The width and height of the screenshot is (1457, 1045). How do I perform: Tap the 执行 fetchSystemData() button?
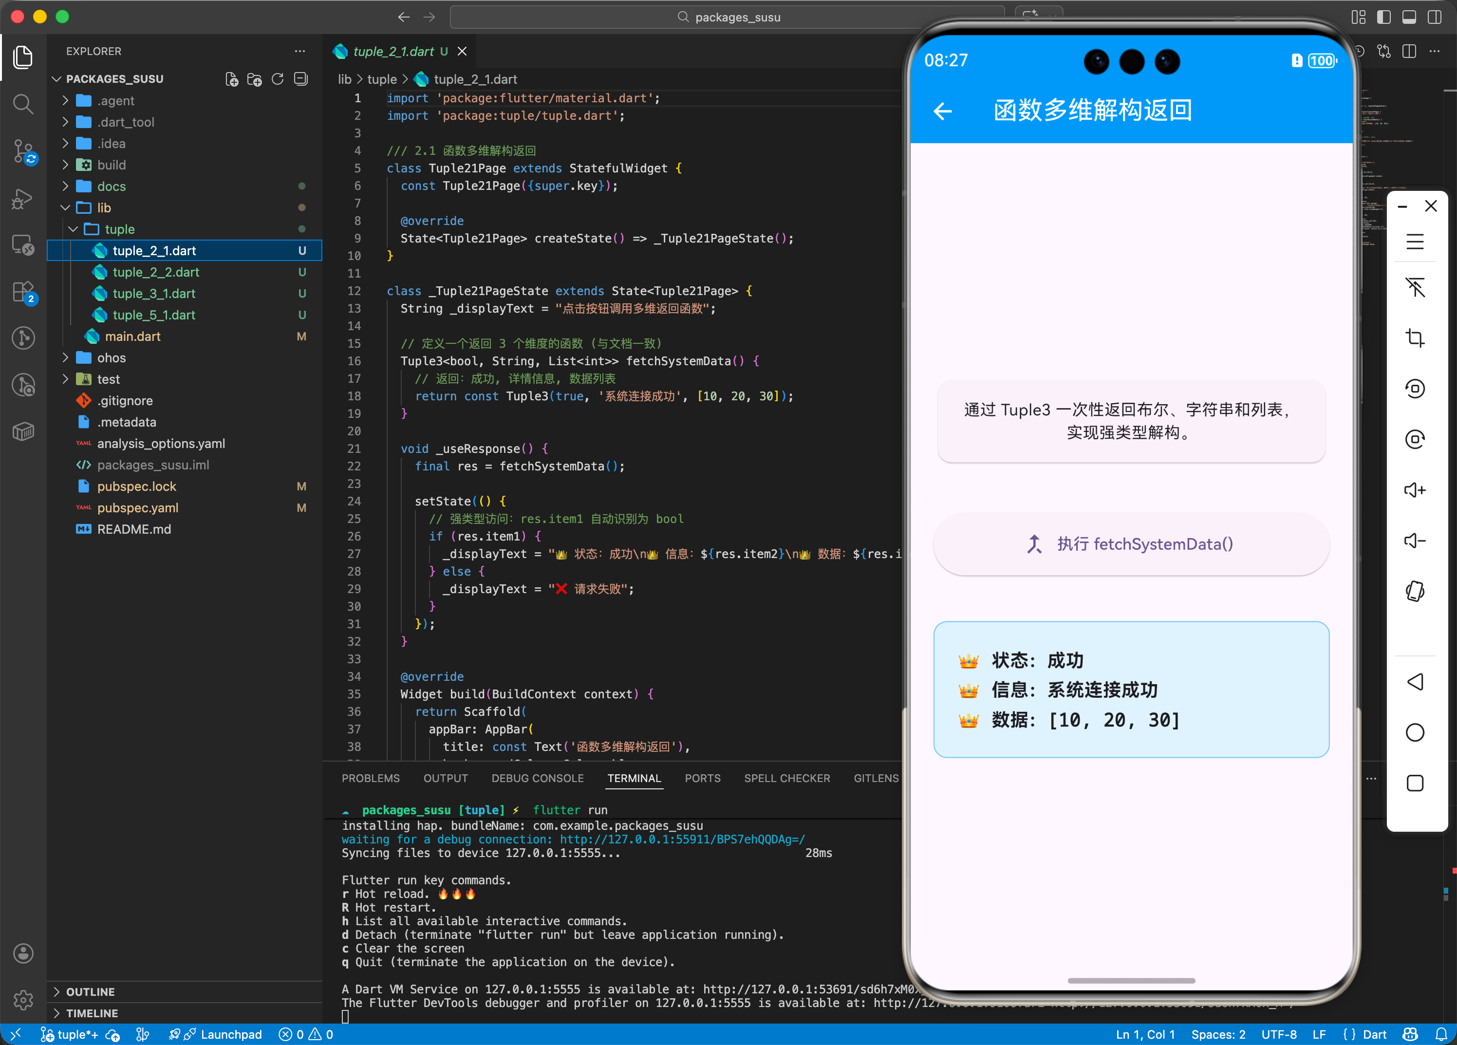coord(1131,544)
